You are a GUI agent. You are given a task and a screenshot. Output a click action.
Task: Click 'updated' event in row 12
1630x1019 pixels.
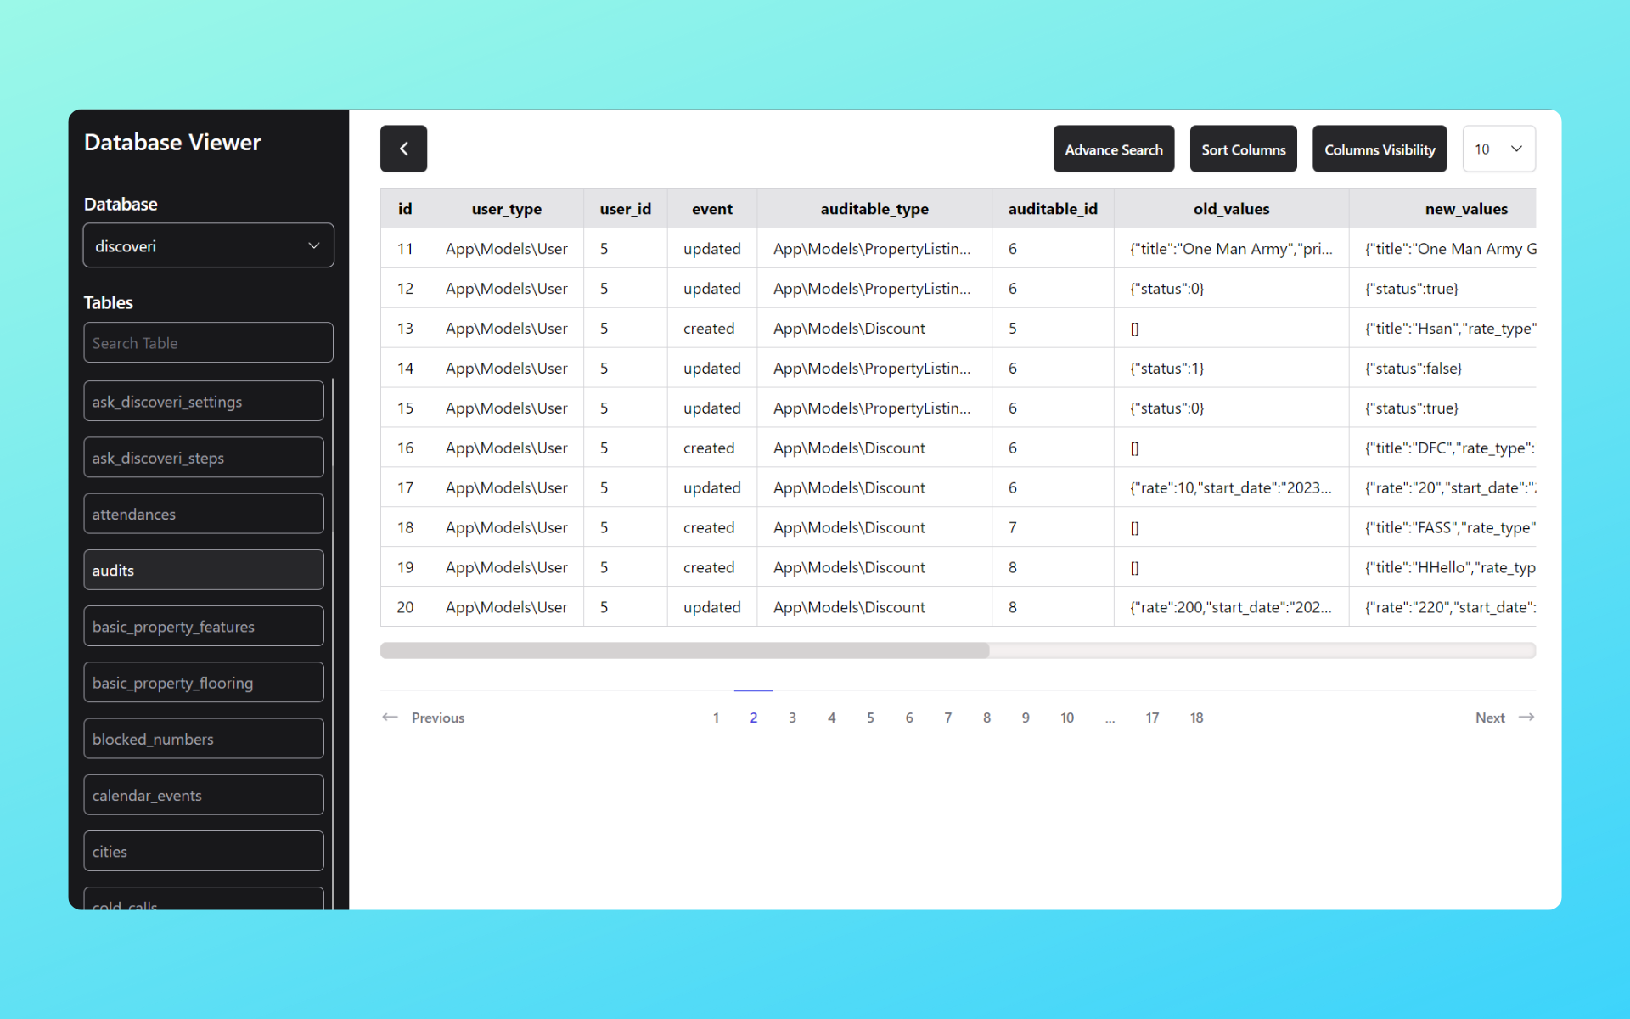(711, 289)
